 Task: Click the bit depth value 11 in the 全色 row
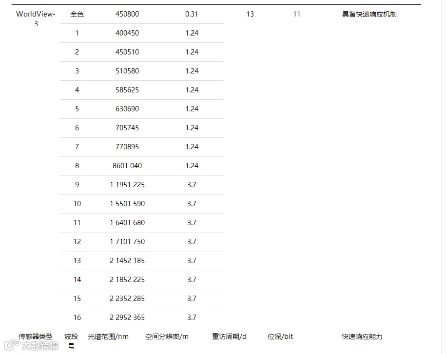point(297,14)
